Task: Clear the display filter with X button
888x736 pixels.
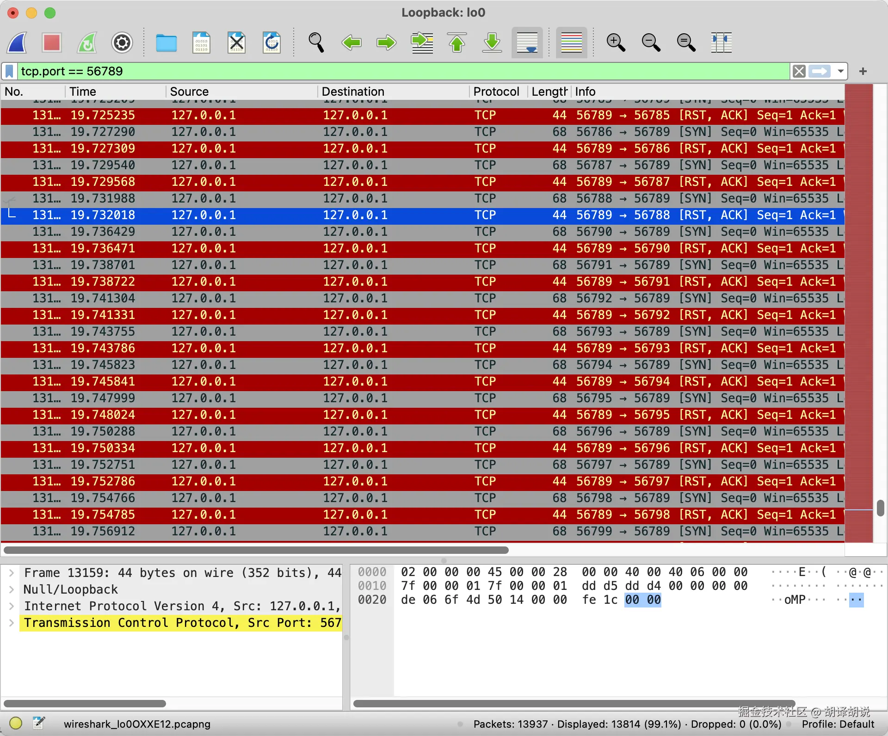Action: point(799,71)
